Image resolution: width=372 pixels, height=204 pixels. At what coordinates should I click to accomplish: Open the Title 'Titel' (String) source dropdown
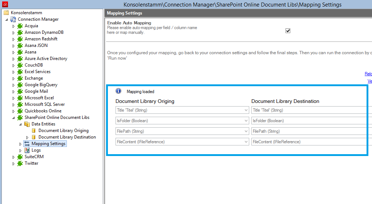click(246, 110)
